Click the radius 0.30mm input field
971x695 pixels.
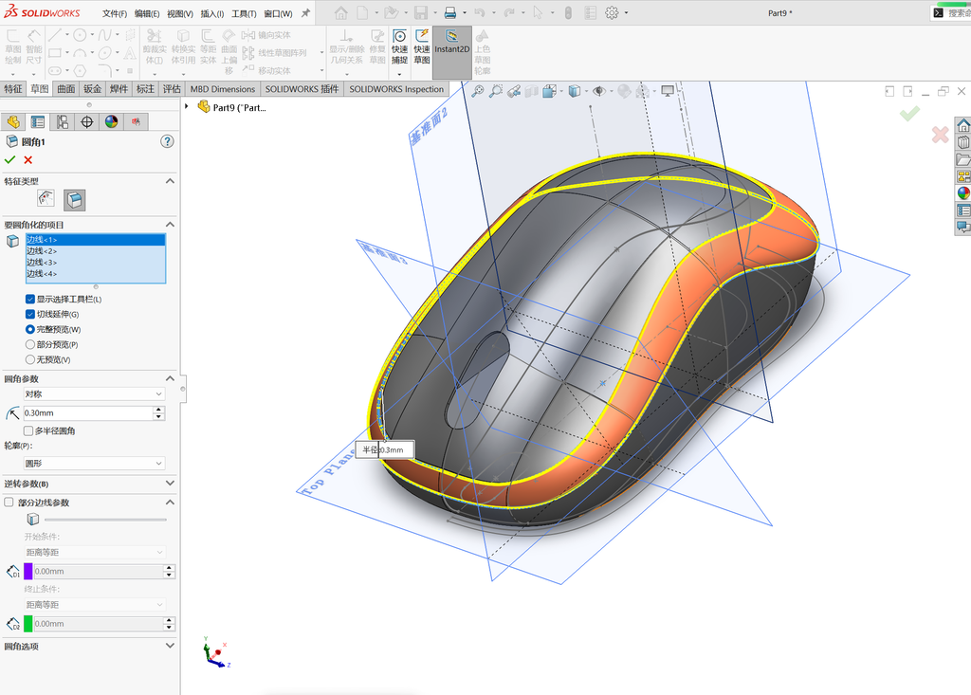pyautogui.click(x=87, y=413)
